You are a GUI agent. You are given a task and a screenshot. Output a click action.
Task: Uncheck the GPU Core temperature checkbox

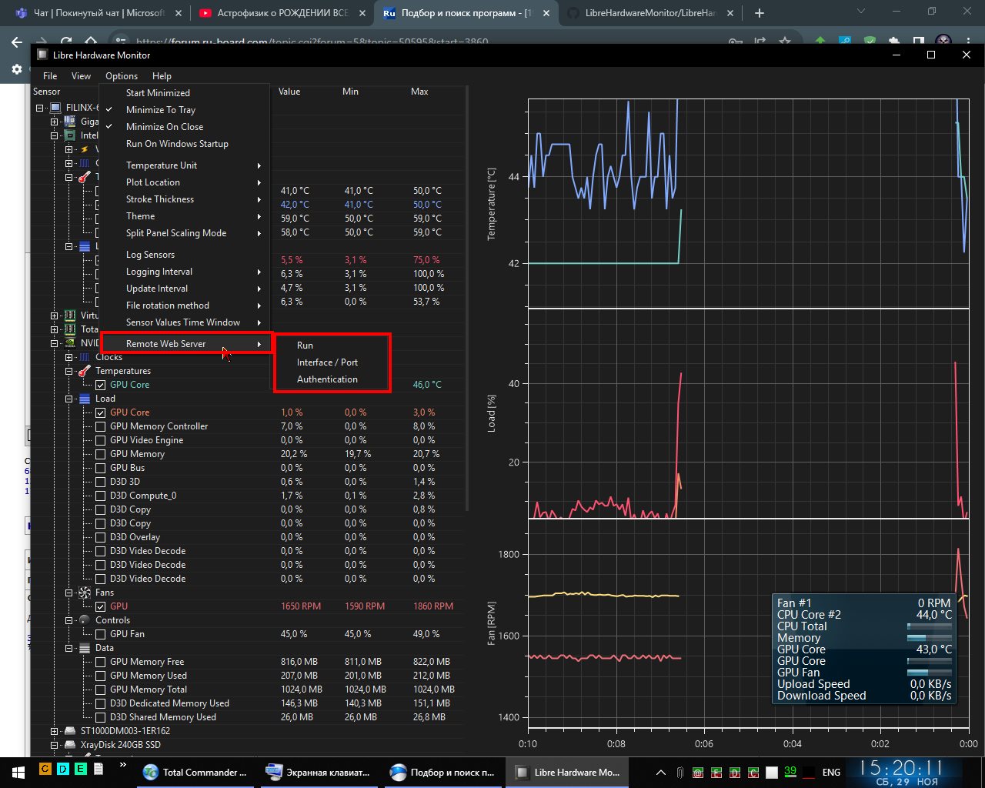click(100, 385)
